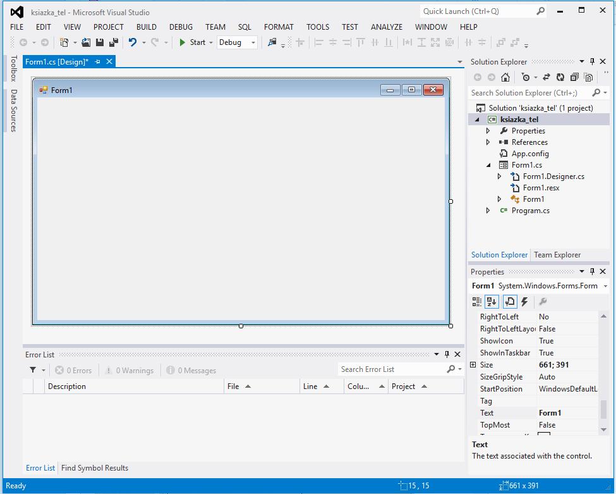The height and width of the screenshot is (494, 616).
Task: Toggle Categorized view in Properties
Action: point(477,302)
